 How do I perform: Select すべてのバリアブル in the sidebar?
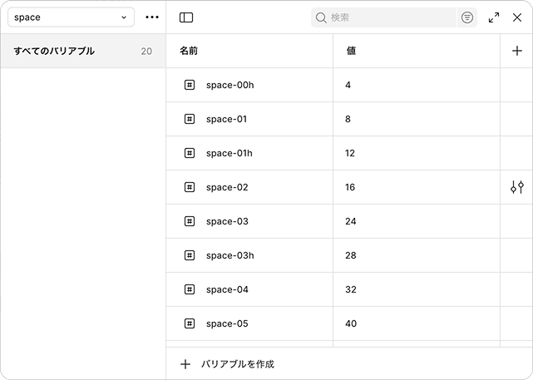pyautogui.click(x=83, y=51)
